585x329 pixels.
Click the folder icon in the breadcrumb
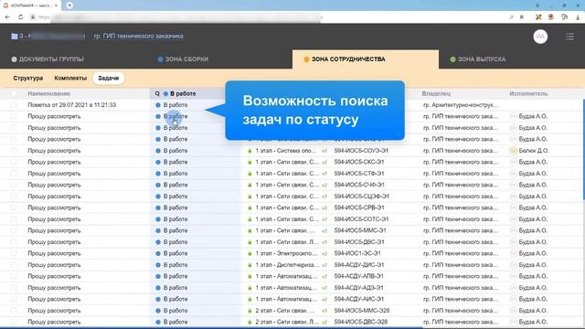pos(15,37)
